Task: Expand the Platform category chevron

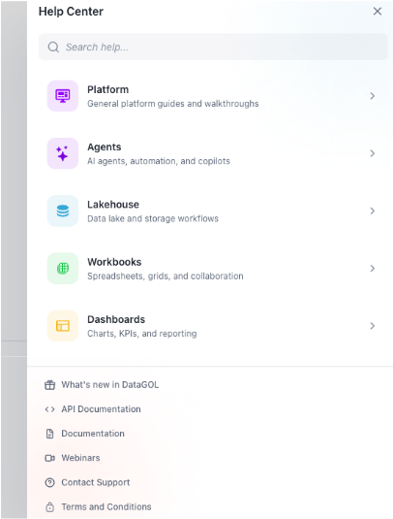Action: 373,96
